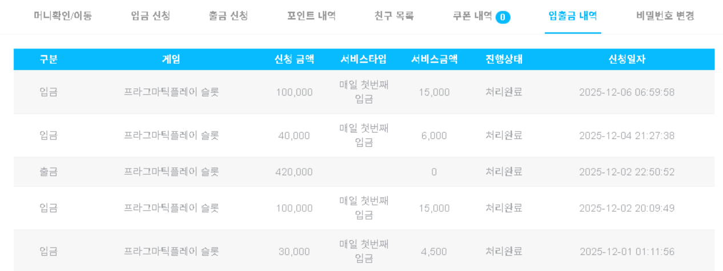Click the 서비스타입 column header
The image size is (723, 271).
[x=364, y=59]
